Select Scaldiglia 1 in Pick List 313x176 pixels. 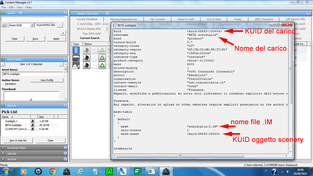pyautogui.click(x=11, y=121)
